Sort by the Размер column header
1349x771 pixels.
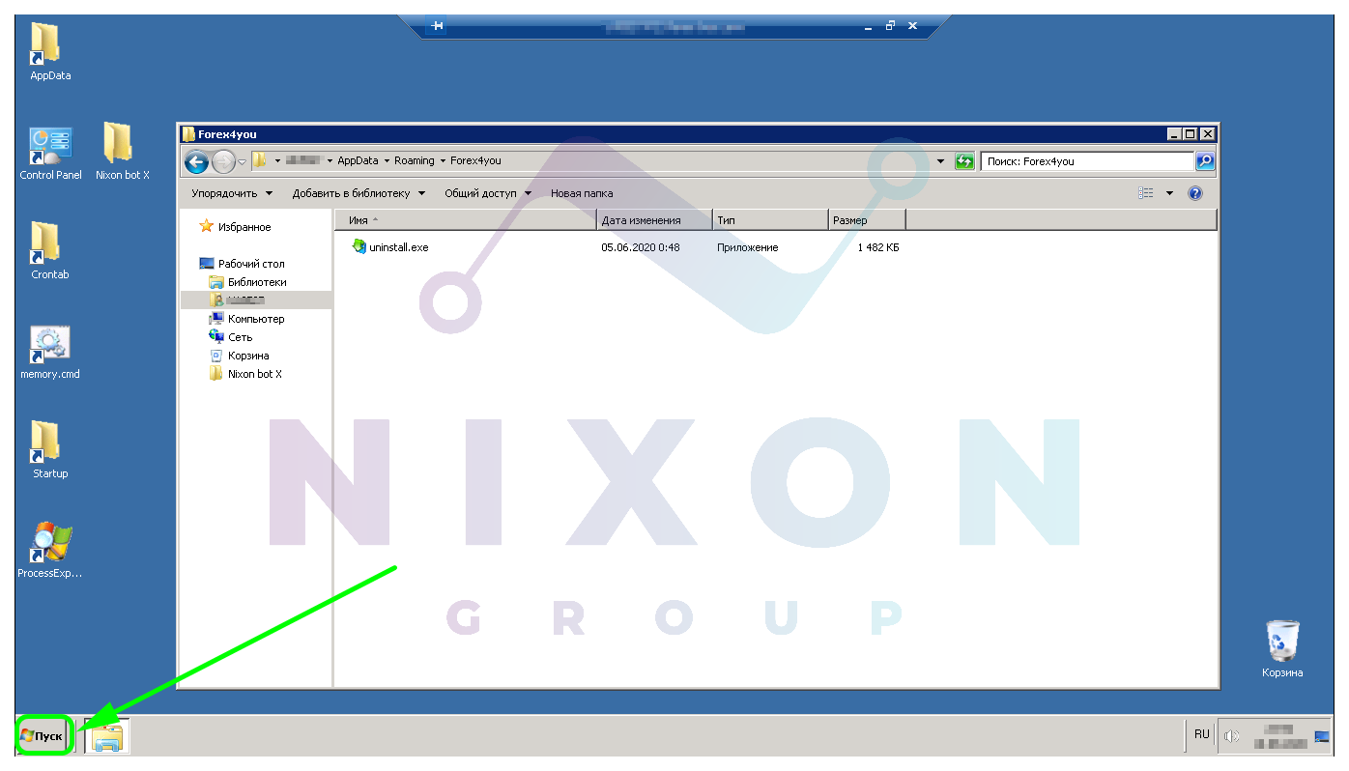[867, 220]
